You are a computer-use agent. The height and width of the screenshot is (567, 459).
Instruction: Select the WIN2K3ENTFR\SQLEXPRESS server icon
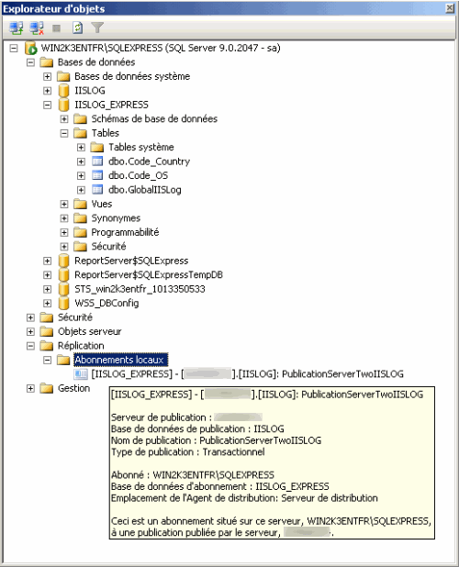click(x=30, y=48)
